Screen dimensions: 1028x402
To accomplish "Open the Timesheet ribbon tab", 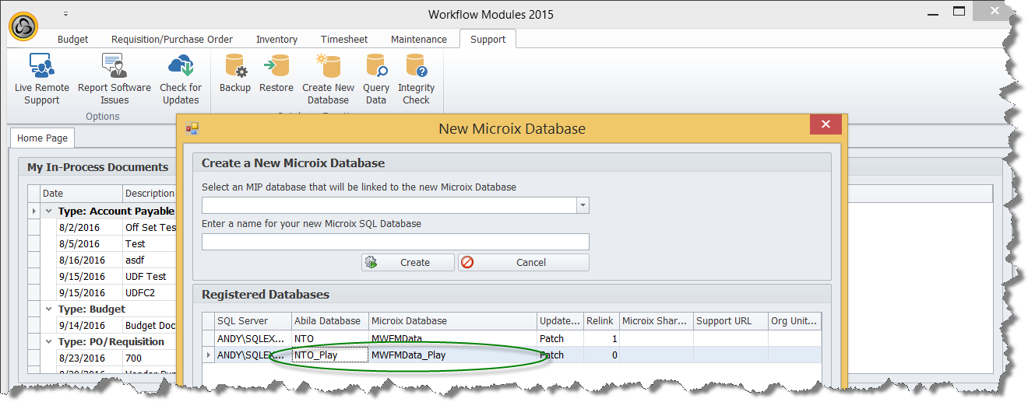I will 343,40.
